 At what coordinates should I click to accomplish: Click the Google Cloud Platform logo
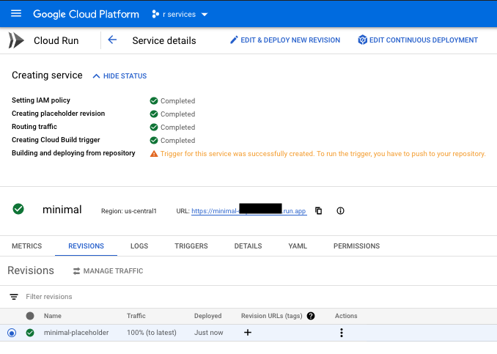(x=86, y=14)
